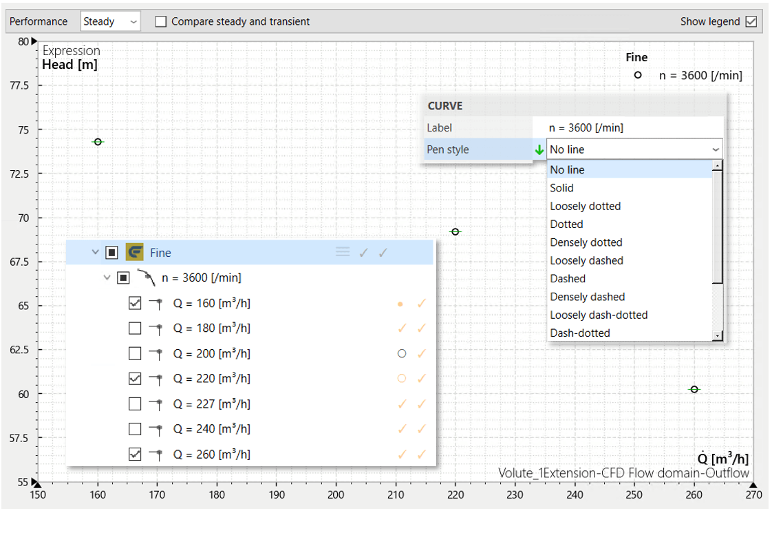Click the operating point icon of Q = 180 row
Screen dimensions: 772x533
(156, 328)
